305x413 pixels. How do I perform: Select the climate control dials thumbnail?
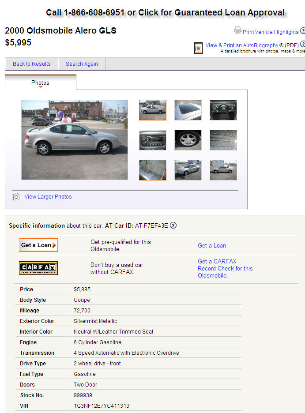tap(223, 110)
